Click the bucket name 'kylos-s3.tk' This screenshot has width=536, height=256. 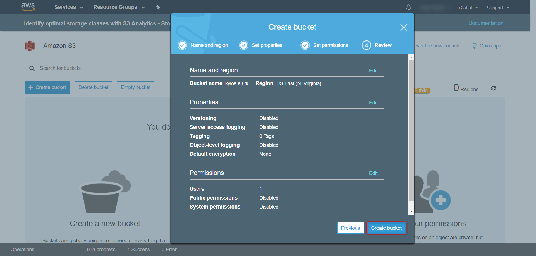click(237, 83)
